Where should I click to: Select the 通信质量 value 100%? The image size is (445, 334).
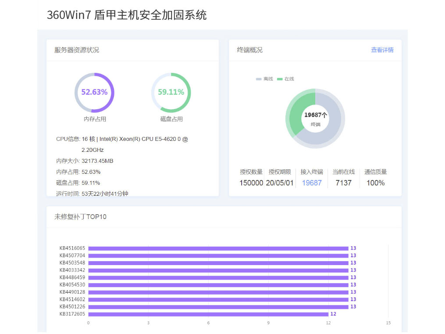click(x=375, y=183)
